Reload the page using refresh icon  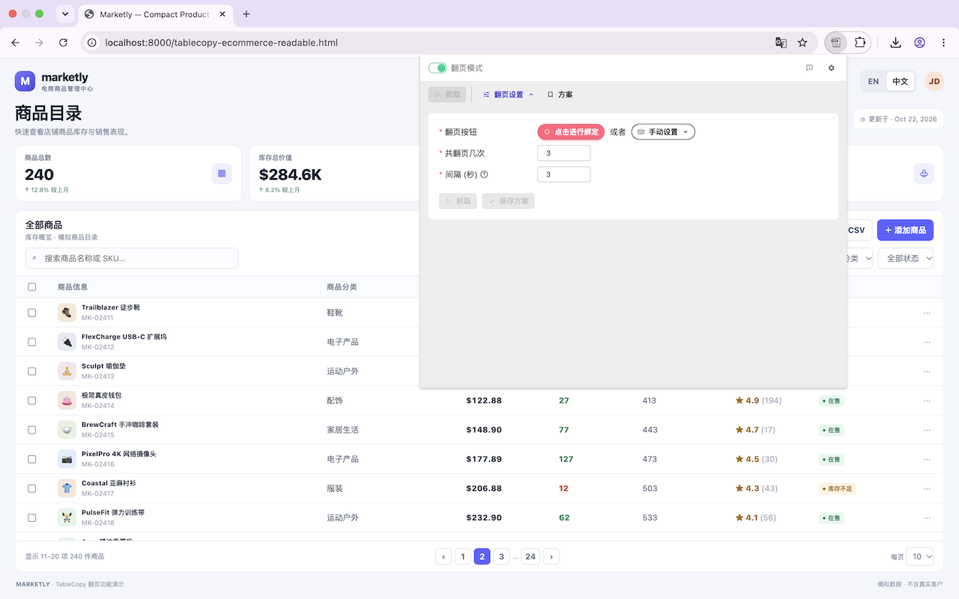click(63, 43)
